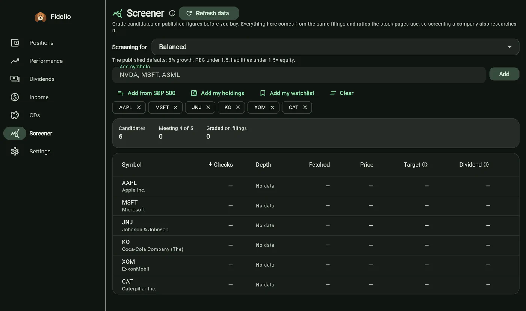Go to Income menu item
The image size is (526, 311).
click(x=39, y=97)
